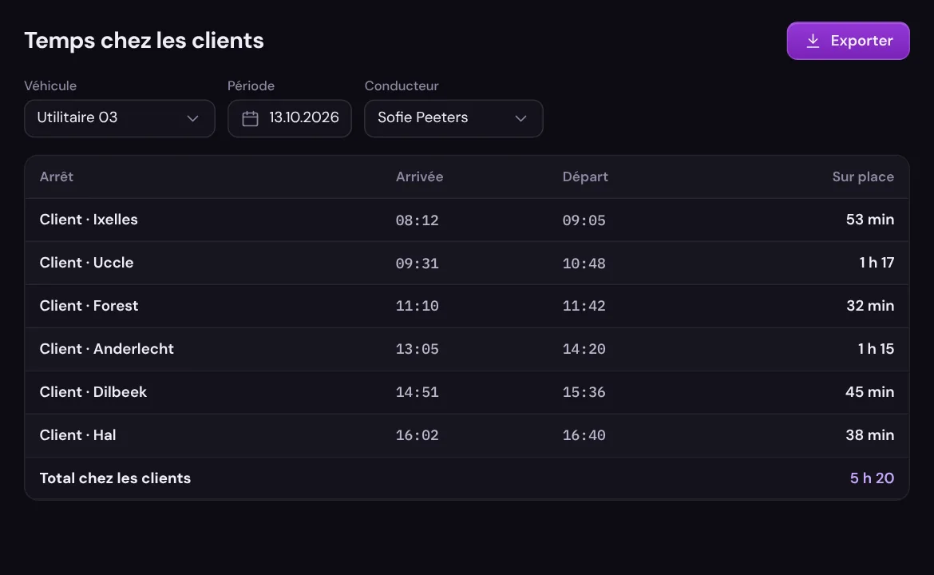Click departure time 11:42 for Forest

584,306
